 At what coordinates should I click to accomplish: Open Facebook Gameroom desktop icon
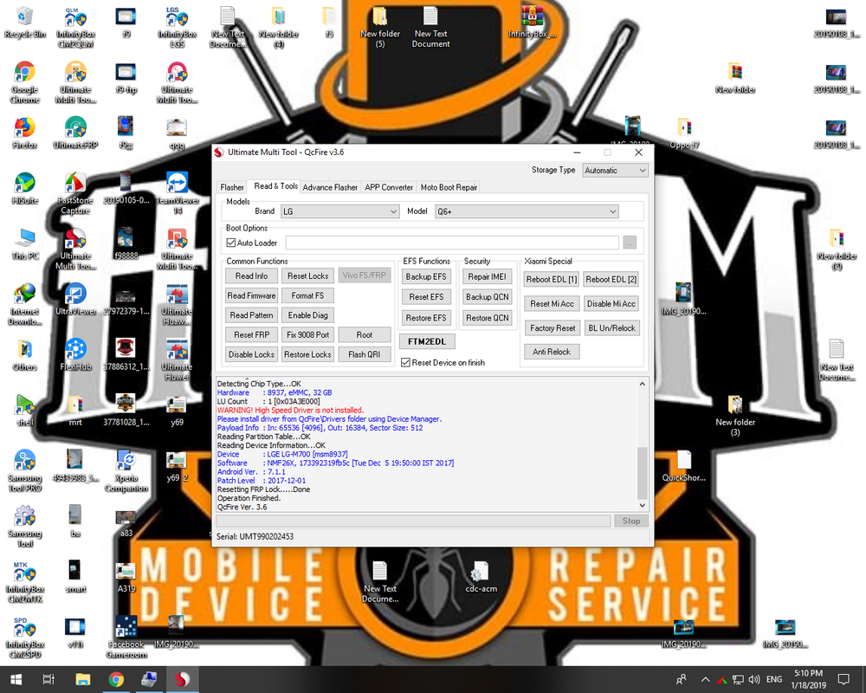coord(126,638)
